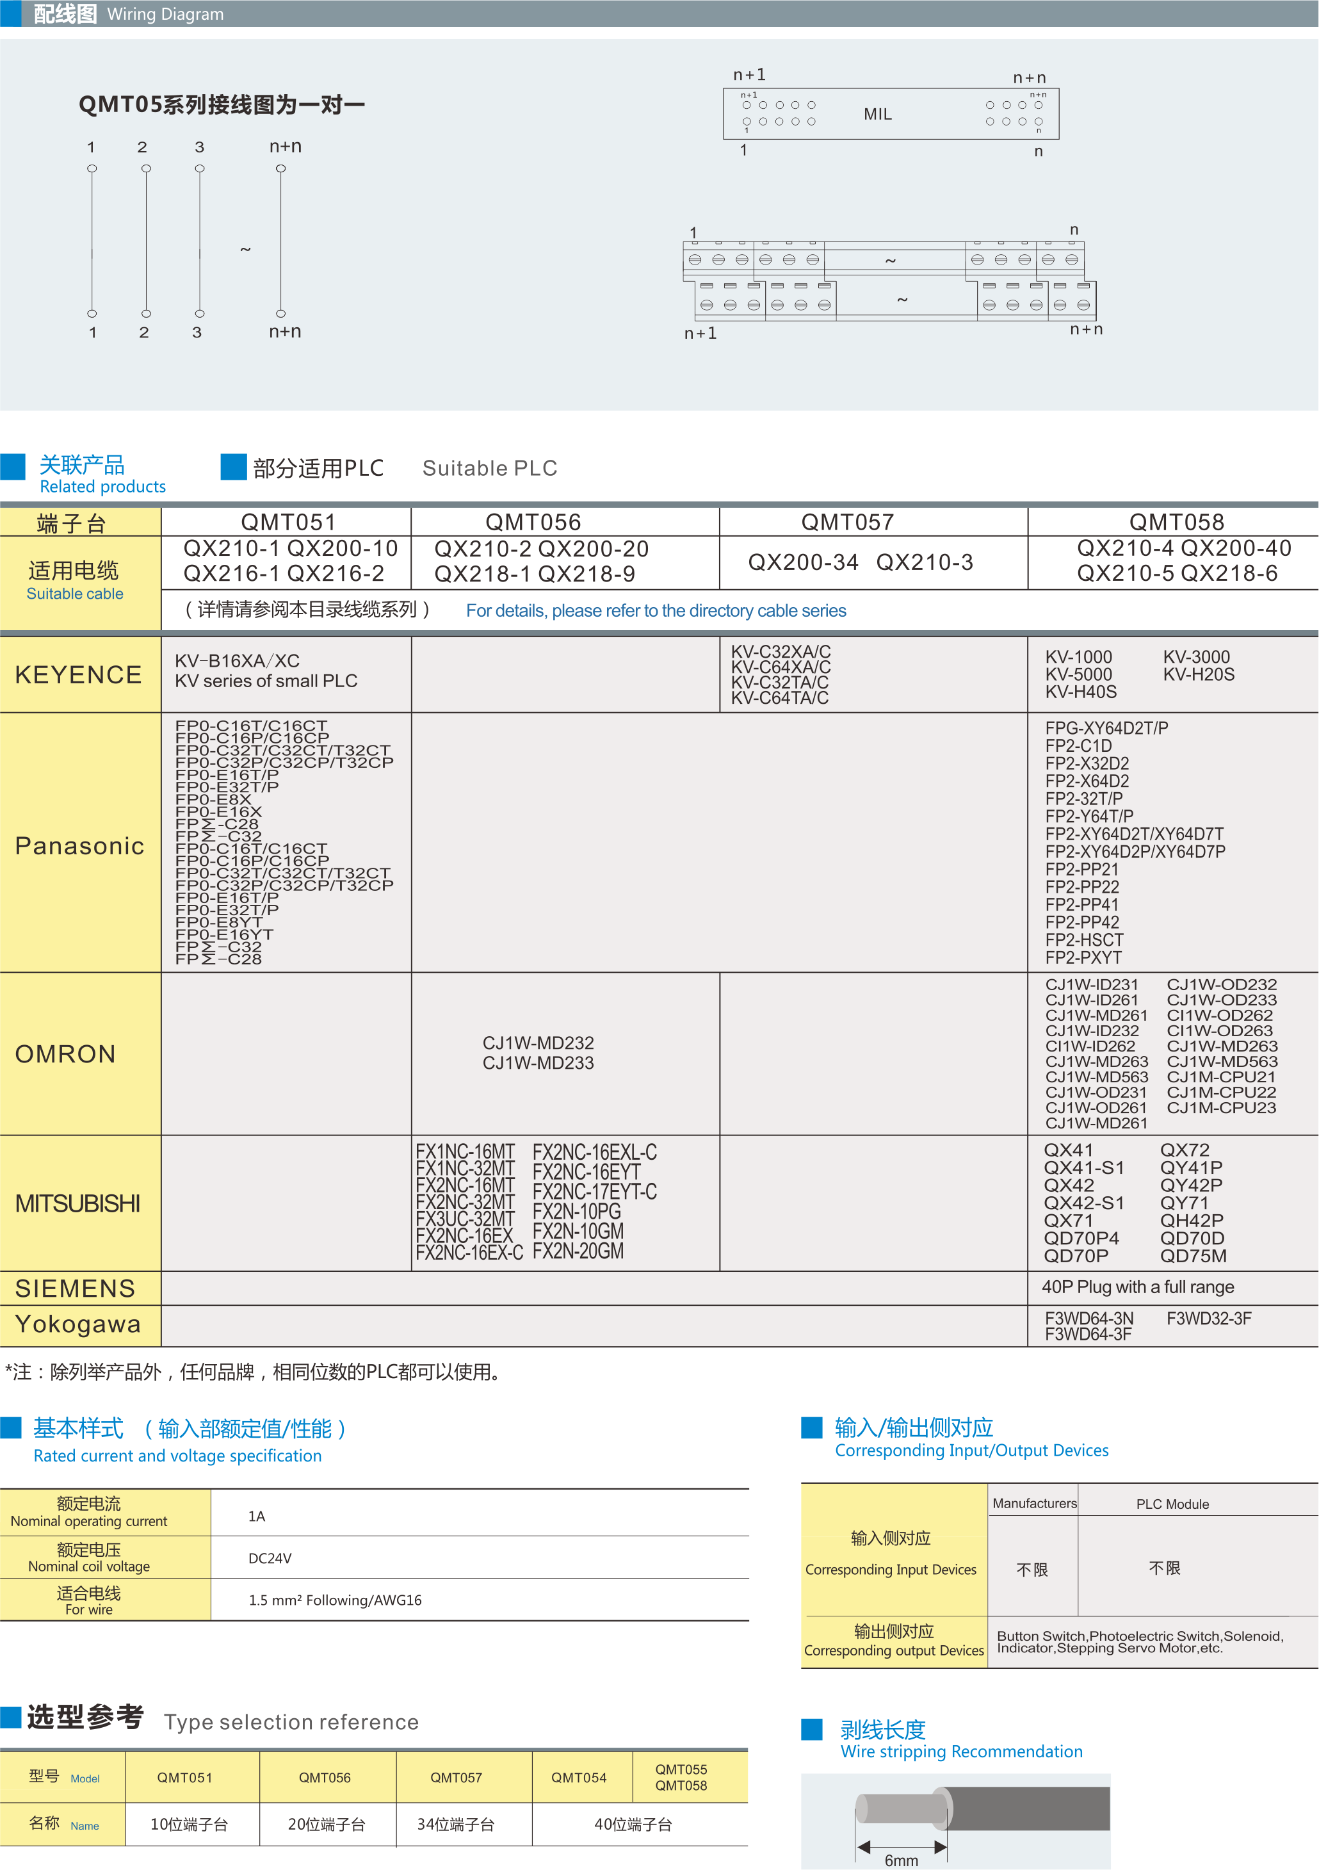Click the KEYENCE manufacturer row label
Image resolution: width=1319 pixels, height=1870 pixels.
coord(79,674)
